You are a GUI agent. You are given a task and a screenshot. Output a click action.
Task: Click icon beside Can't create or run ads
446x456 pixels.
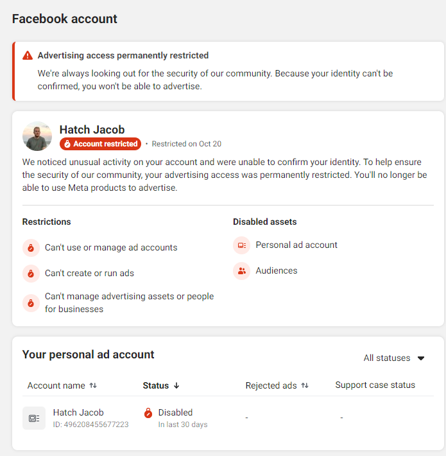pyautogui.click(x=31, y=274)
